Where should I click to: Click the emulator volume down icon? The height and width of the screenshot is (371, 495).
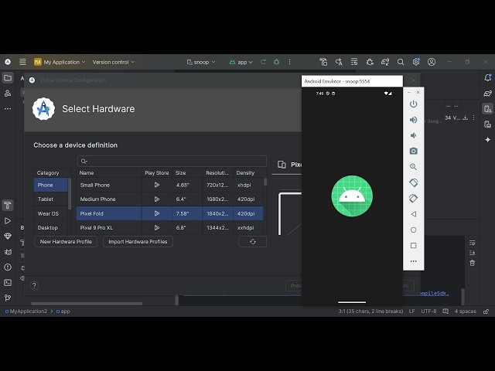[x=414, y=135]
